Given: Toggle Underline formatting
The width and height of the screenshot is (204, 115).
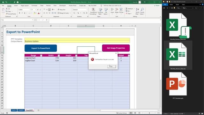Looking at the screenshot, I should point(25,13).
